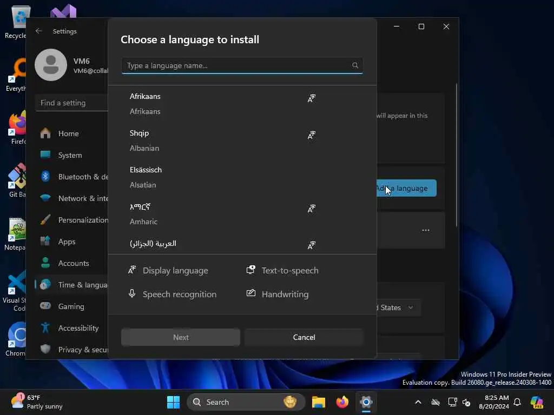Open Gaming settings page
The image size is (554, 415).
[x=72, y=306]
